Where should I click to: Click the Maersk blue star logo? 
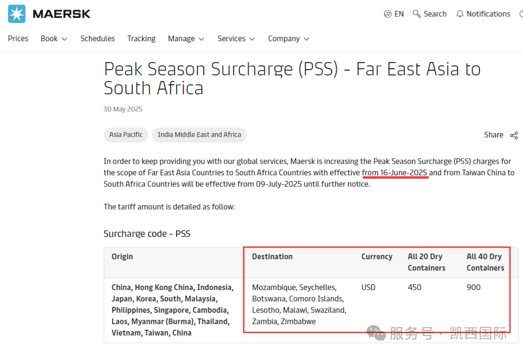(x=16, y=14)
